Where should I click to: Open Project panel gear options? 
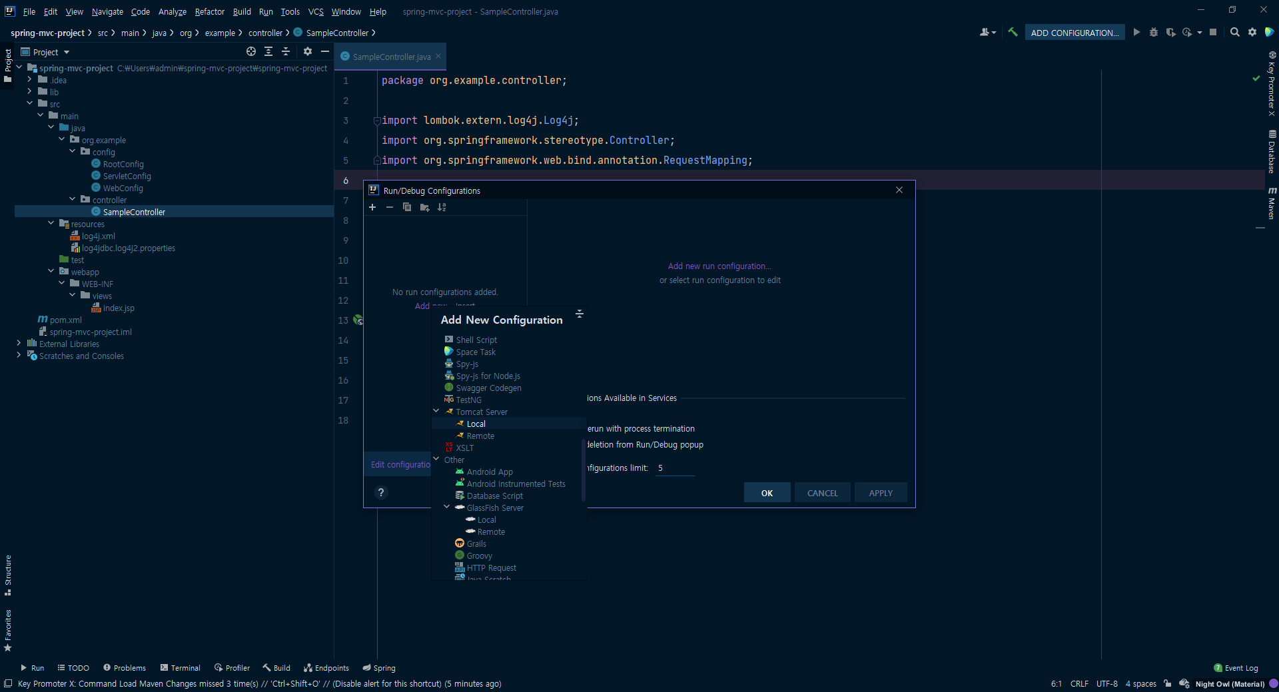click(x=308, y=51)
